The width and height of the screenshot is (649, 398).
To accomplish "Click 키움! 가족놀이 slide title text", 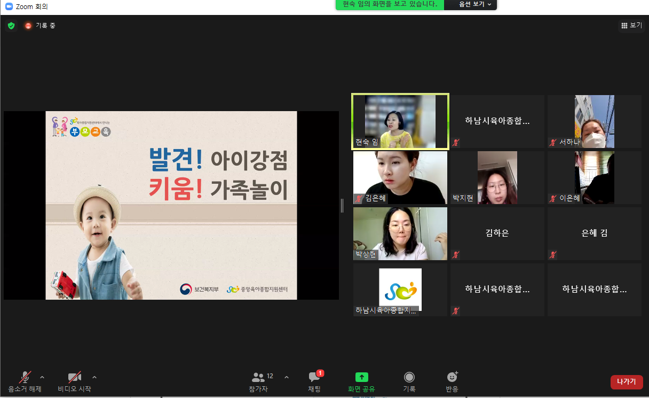I will 218,189.
